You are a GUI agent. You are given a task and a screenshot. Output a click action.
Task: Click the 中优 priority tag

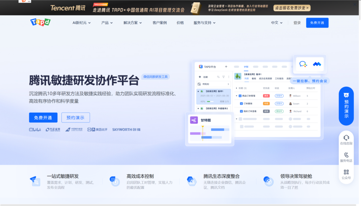click(266, 104)
